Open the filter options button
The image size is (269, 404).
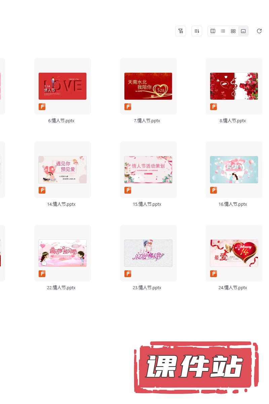(x=181, y=31)
